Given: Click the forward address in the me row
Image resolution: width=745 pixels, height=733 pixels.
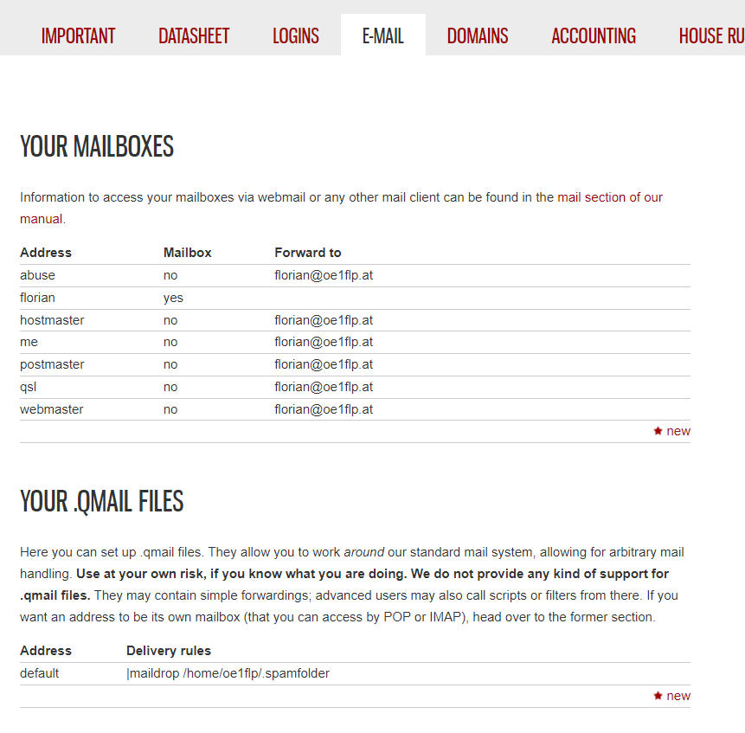Looking at the screenshot, I should 324,342.
